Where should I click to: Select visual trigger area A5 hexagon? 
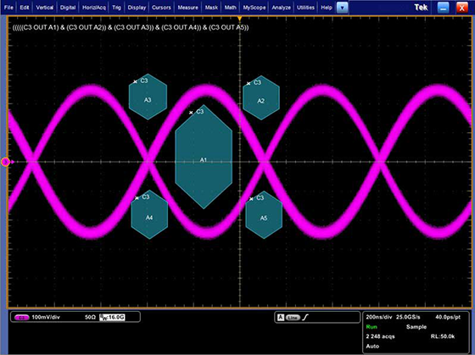(x=264, y=215)
